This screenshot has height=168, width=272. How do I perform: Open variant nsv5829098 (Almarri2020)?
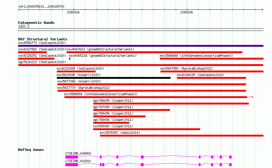click(x=79, y=75)
